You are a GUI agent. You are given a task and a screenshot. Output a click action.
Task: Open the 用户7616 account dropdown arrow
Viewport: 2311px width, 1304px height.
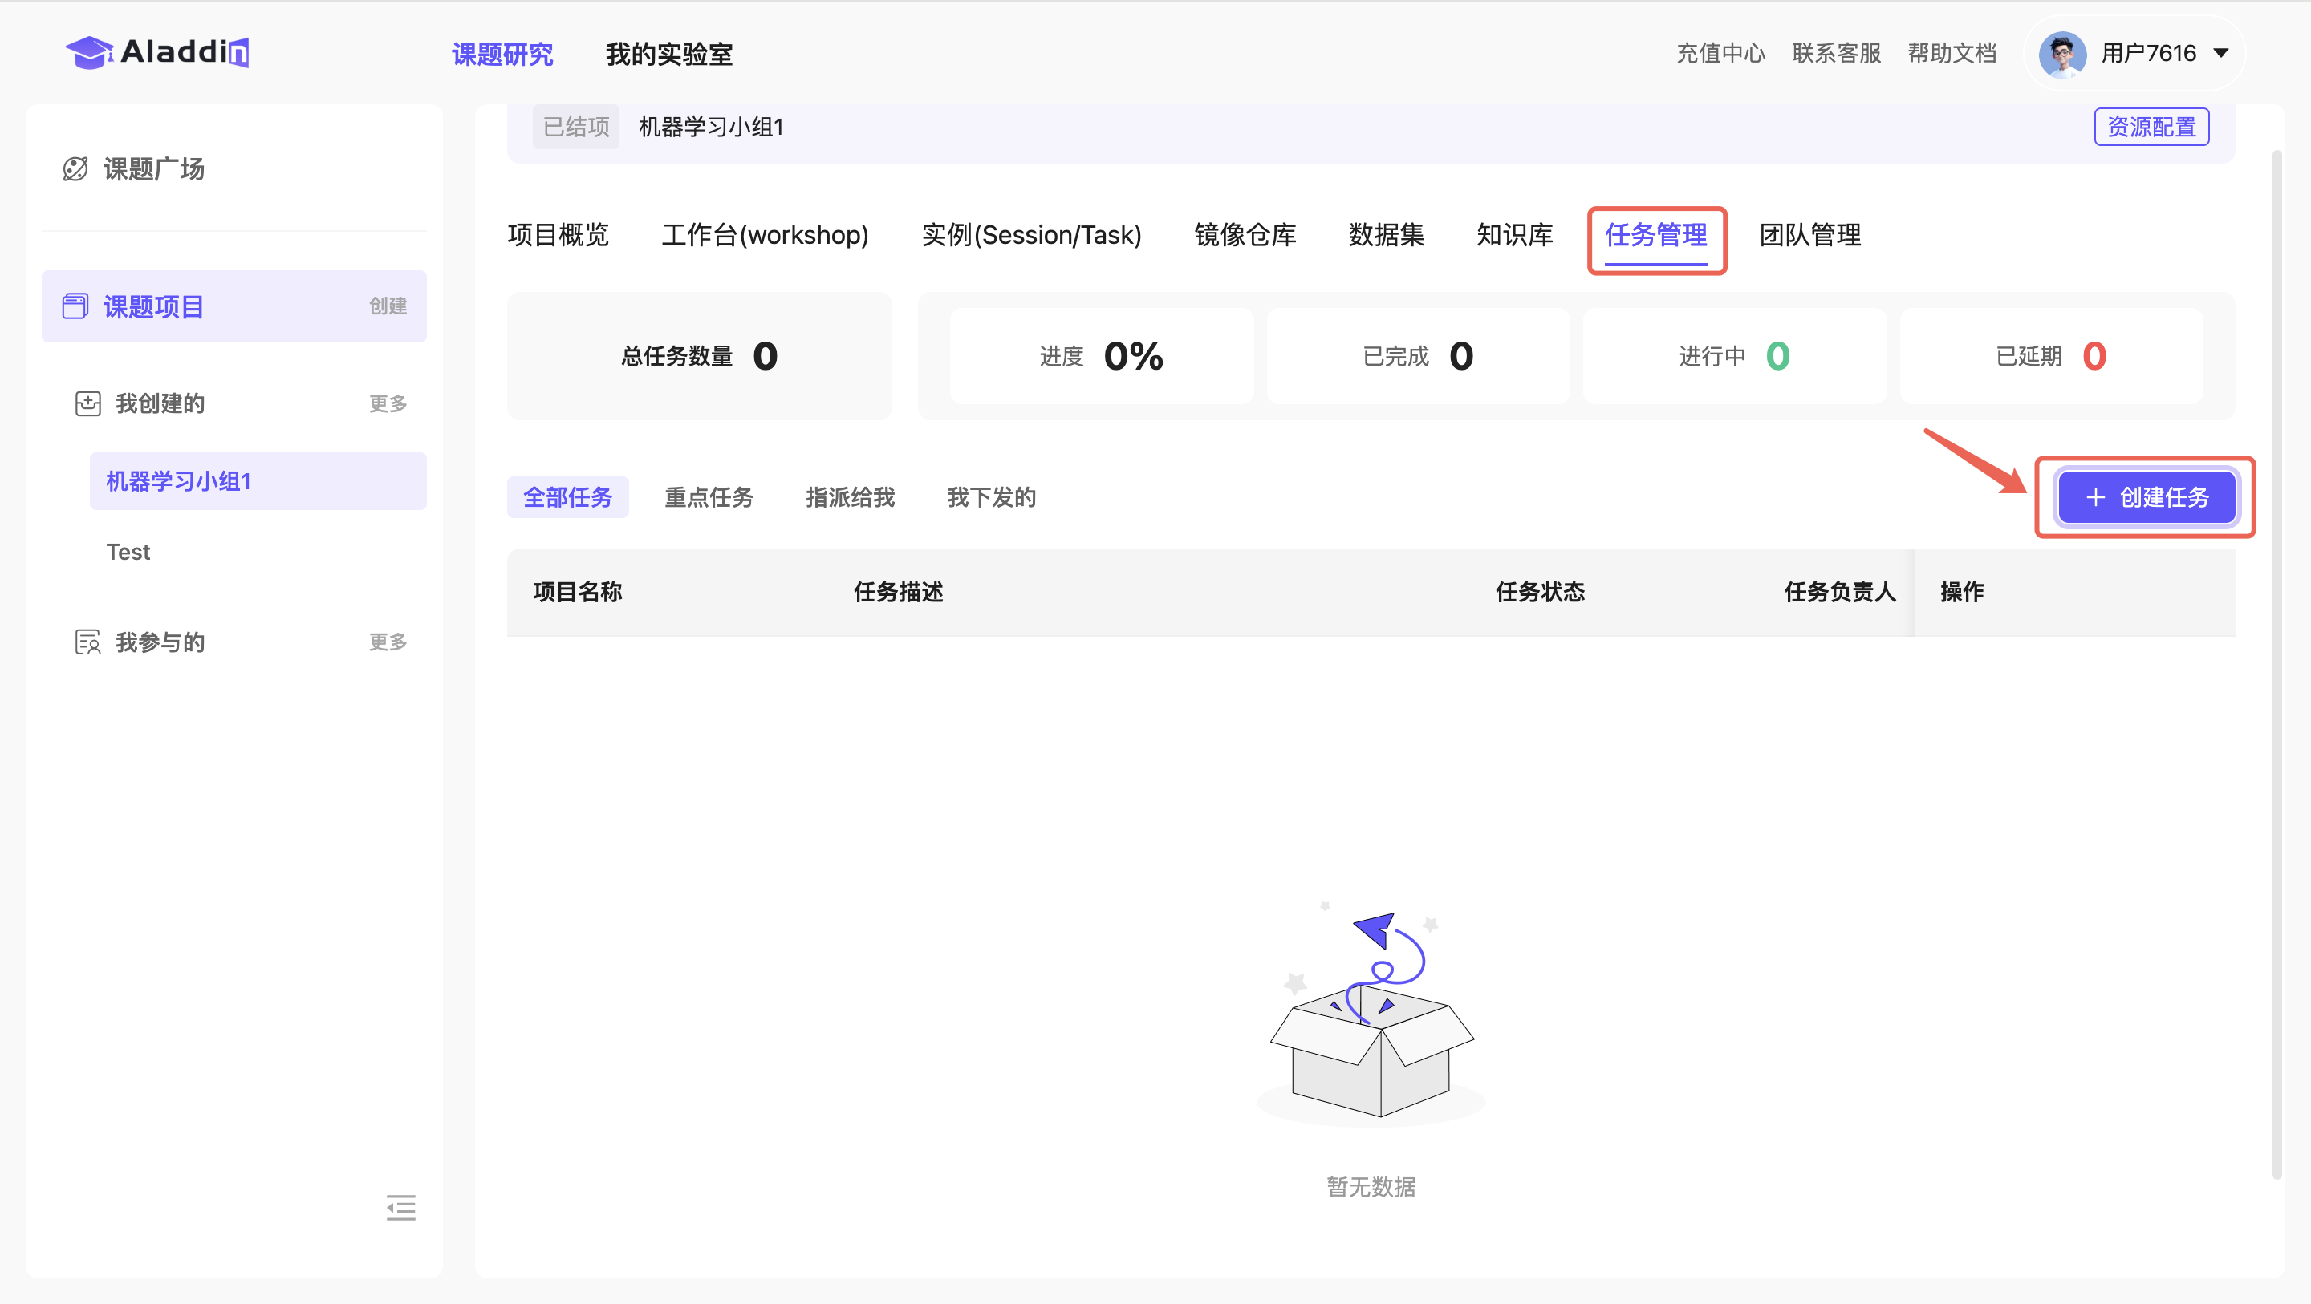click(x=2221, y=54)
